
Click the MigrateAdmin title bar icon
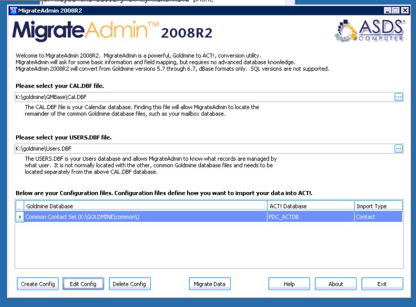(13, 11)
